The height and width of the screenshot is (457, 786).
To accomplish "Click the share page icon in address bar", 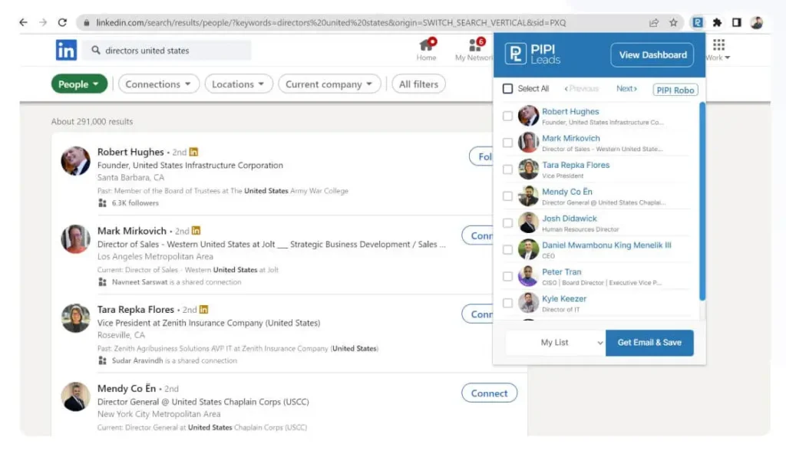I will point(654,22).
